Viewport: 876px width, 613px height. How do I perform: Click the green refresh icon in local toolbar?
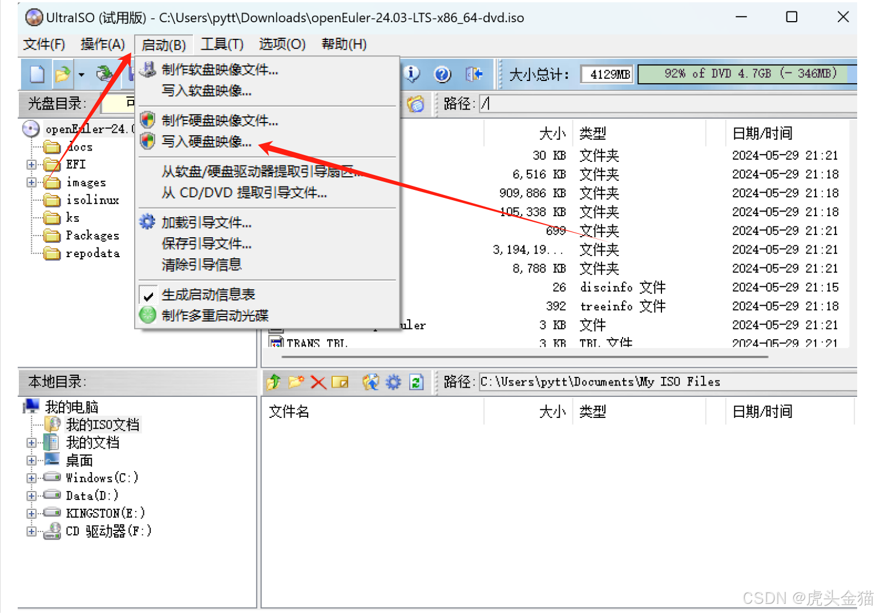point(417,382)
